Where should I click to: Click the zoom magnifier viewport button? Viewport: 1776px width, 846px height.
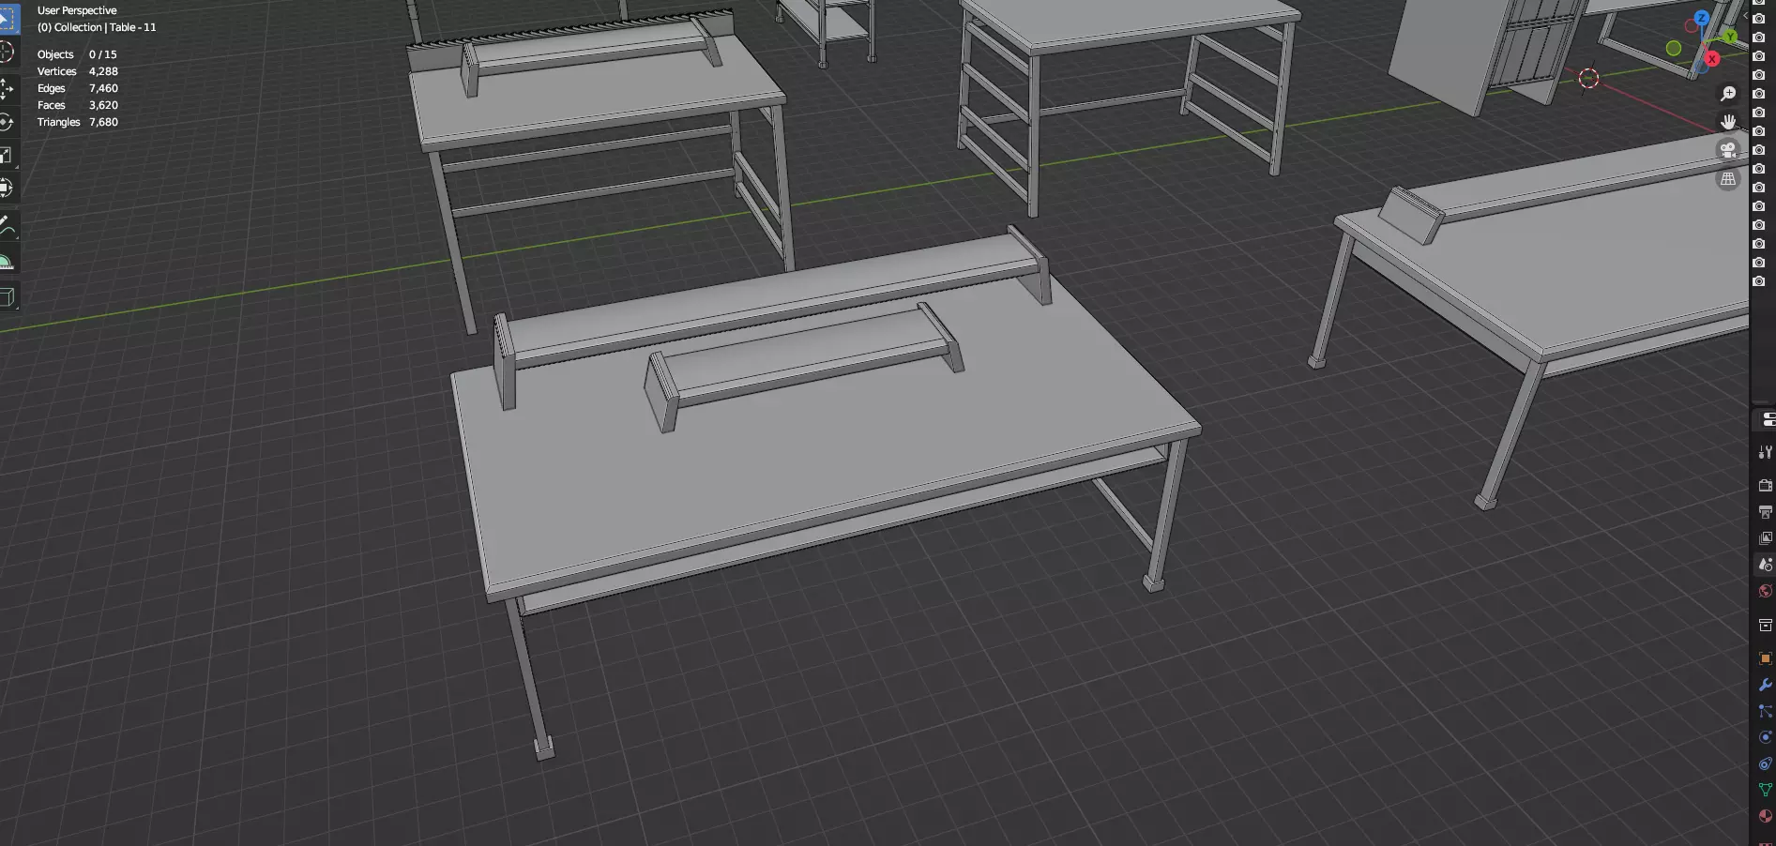point(1728,94)
